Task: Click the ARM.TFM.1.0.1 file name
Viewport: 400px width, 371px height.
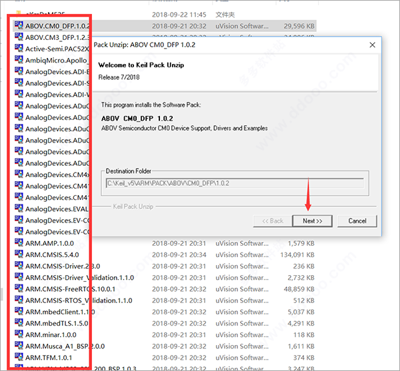Action: point(49,358)
